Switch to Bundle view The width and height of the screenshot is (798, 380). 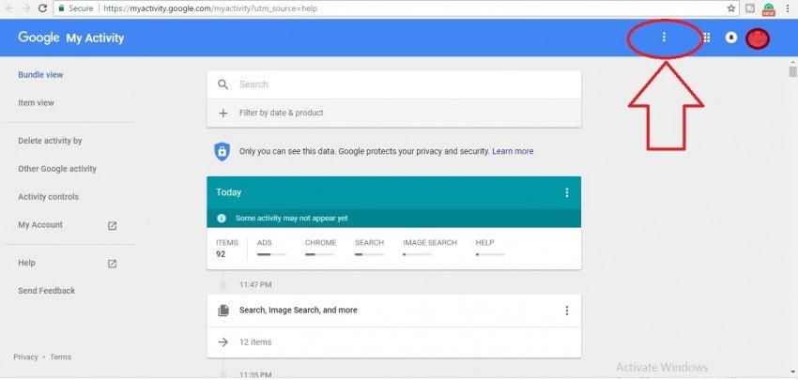point(40,75)
